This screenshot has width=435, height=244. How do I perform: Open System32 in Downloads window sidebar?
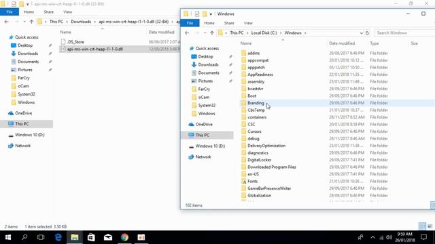point(26,94)
